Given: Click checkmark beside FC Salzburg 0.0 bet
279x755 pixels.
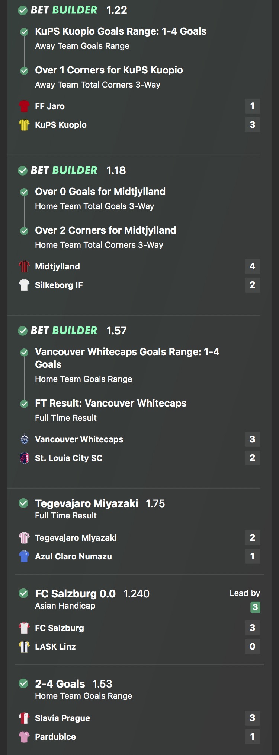Looking at the screenshot, I should coord(23,593).
